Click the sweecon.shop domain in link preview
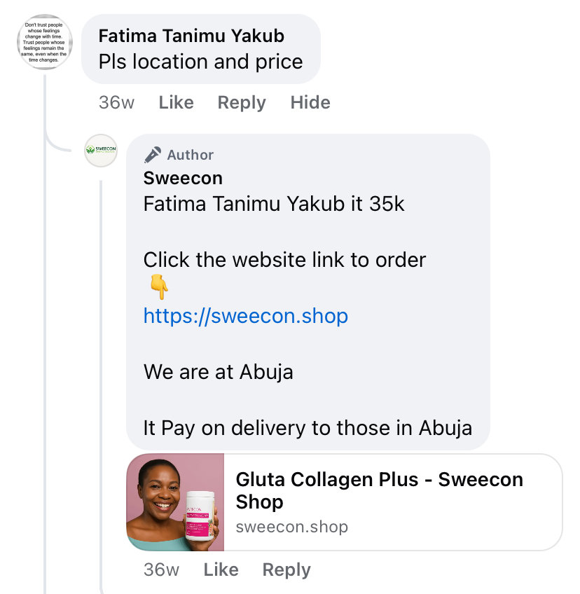 tap(291, 527)
